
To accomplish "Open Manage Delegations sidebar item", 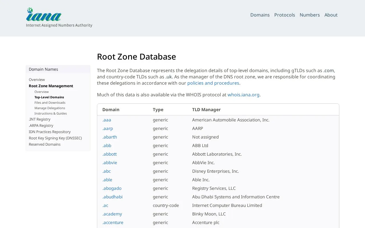I will click(50, 108).
